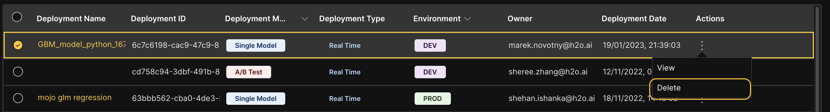
Task: Click the Single Model badge in first row
Action: click(x=255, y=45)
